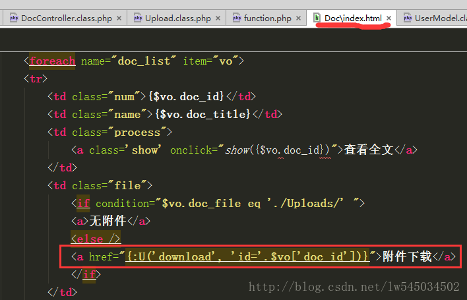This screenshot has width=467, height=300.
Task: Click the opening <tr> tag
Action: pos(36,79)
